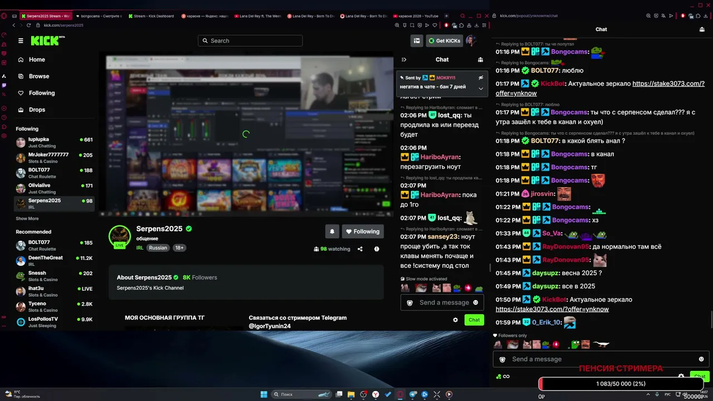Open Browse in Kick sidebar

[33, 76]
